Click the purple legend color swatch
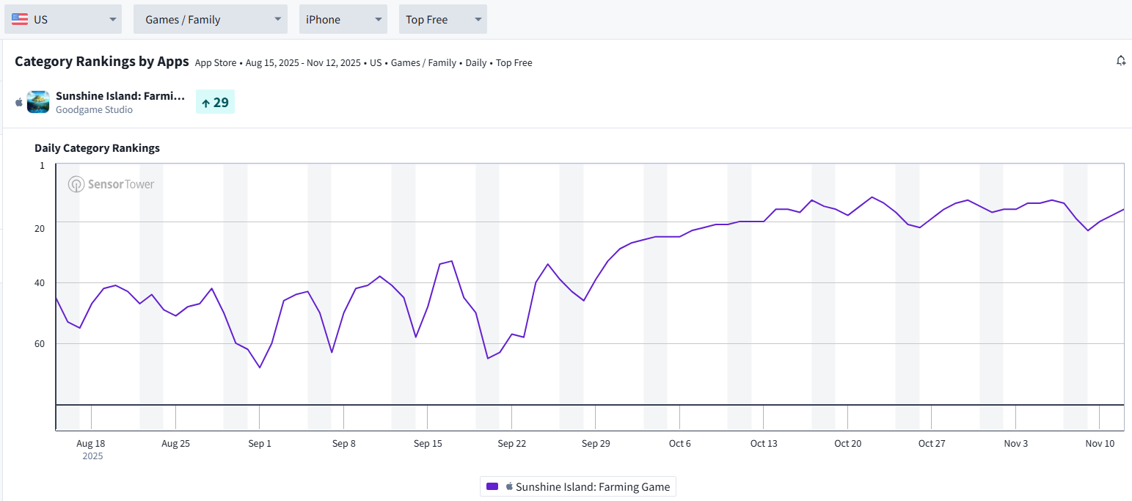 492,486
